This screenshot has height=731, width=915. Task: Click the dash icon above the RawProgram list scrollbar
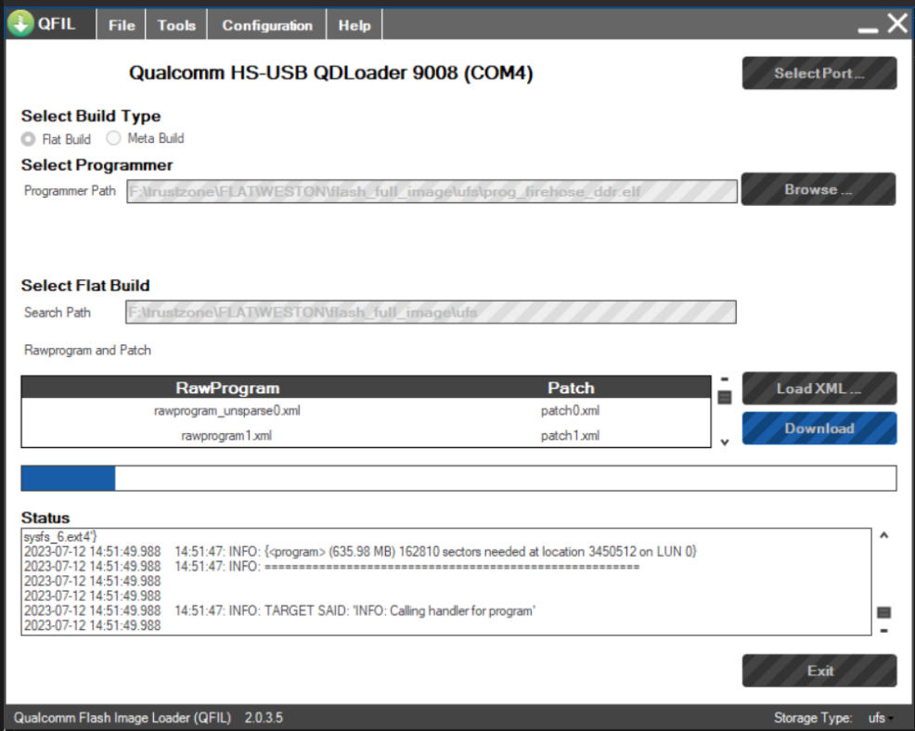(725, 379)
